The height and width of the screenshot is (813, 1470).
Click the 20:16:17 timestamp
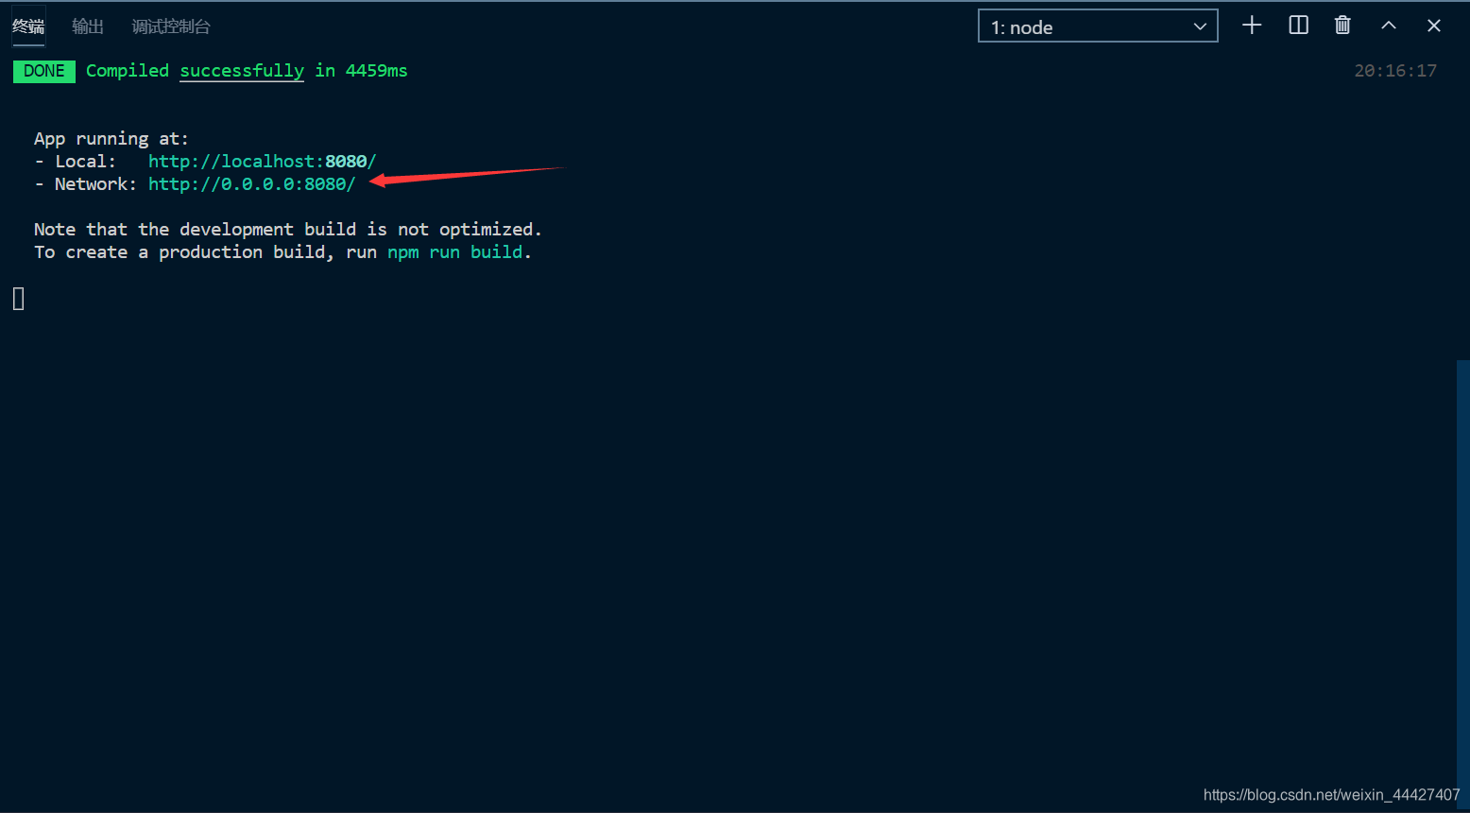pos(1395,71)
